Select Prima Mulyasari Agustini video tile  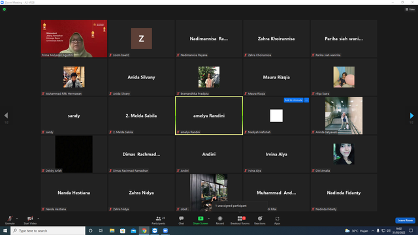(74, 39)
